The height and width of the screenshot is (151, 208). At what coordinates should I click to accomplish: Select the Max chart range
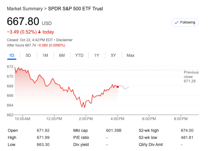130,55
